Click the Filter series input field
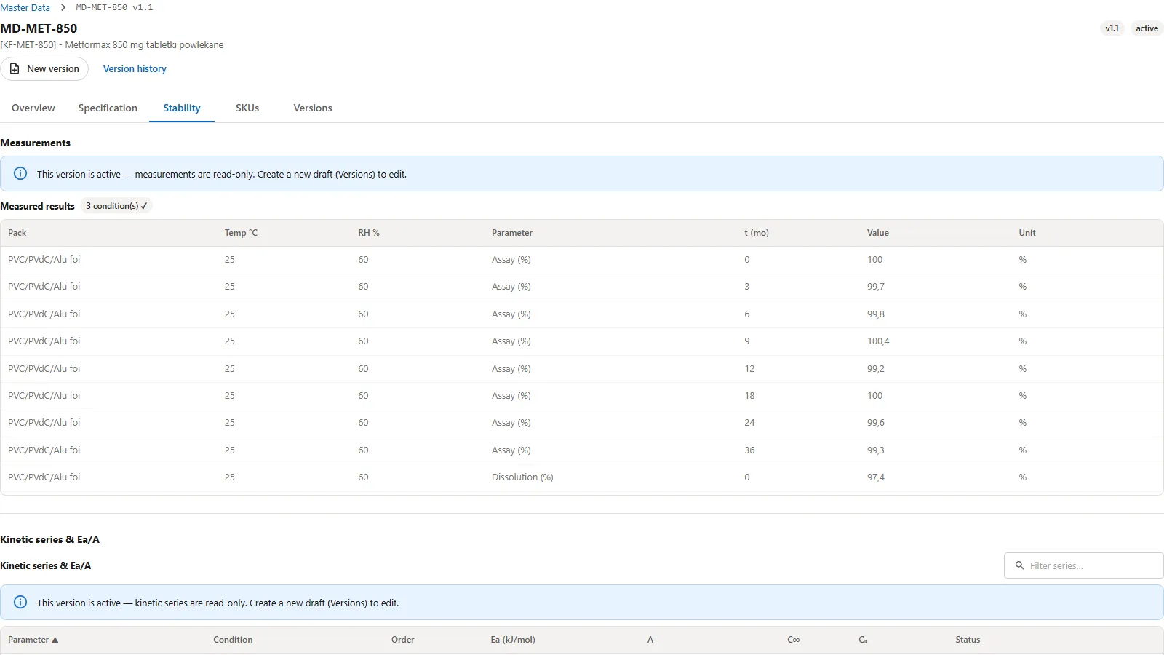The height and width of the screenshot is (655, 1164). coord(1084,565)
